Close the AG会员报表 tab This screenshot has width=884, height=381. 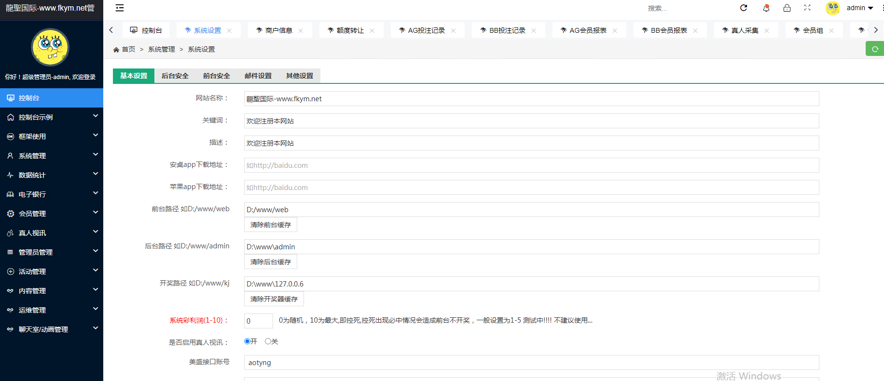click(x=615, y=30)
